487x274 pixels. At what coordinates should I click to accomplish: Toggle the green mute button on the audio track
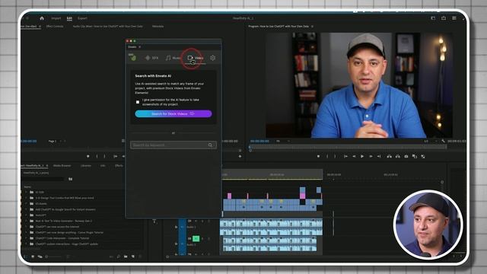(x=196, y=238)
